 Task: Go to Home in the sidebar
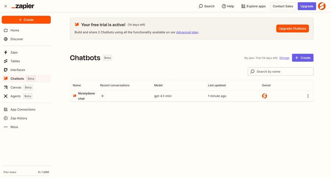(26, 30)
